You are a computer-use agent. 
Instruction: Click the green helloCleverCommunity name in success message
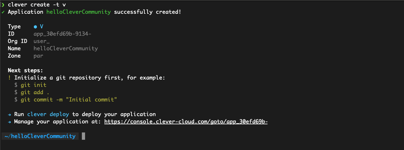(x=79, y=12)
